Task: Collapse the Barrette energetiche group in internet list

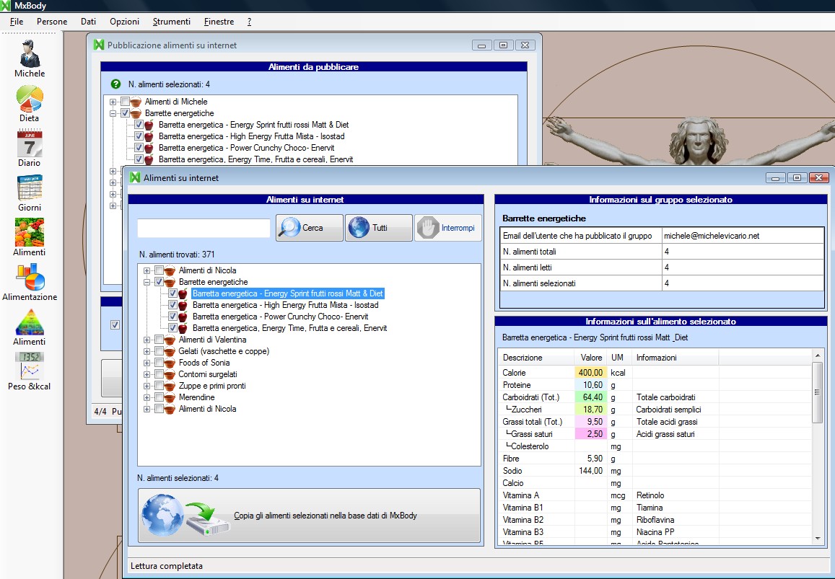Action: (147, 282)
